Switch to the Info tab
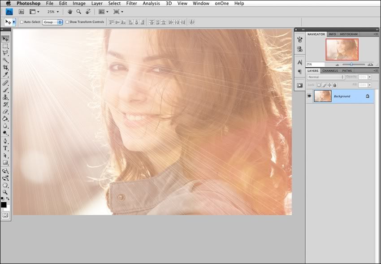381x264 pixels. click(x=332, y=34)
